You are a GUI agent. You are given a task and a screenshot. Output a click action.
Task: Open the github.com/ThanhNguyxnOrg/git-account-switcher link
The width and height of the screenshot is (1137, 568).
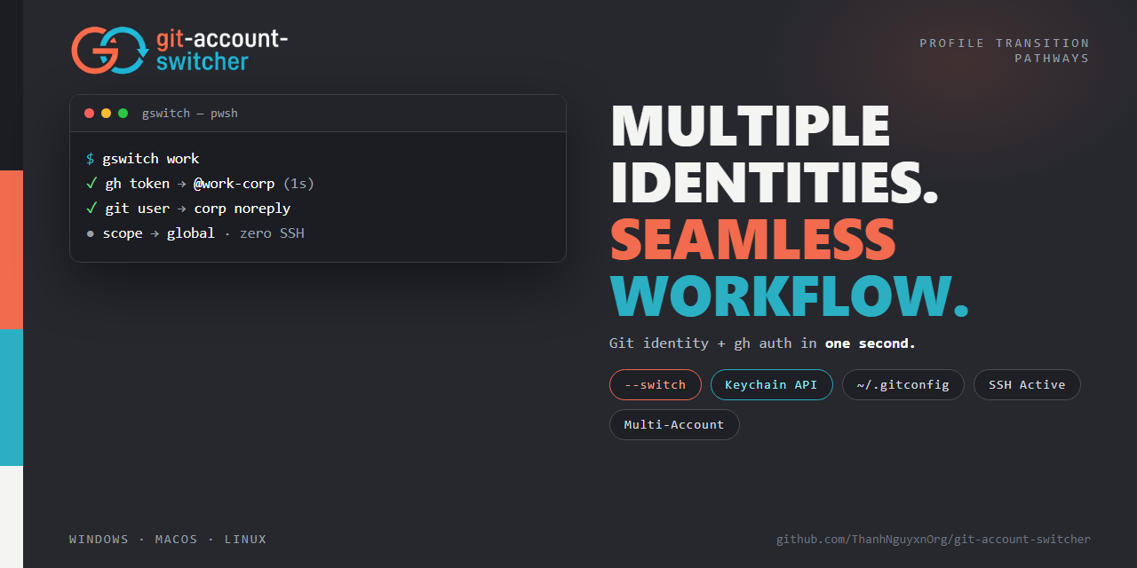[x=933, y=540]
